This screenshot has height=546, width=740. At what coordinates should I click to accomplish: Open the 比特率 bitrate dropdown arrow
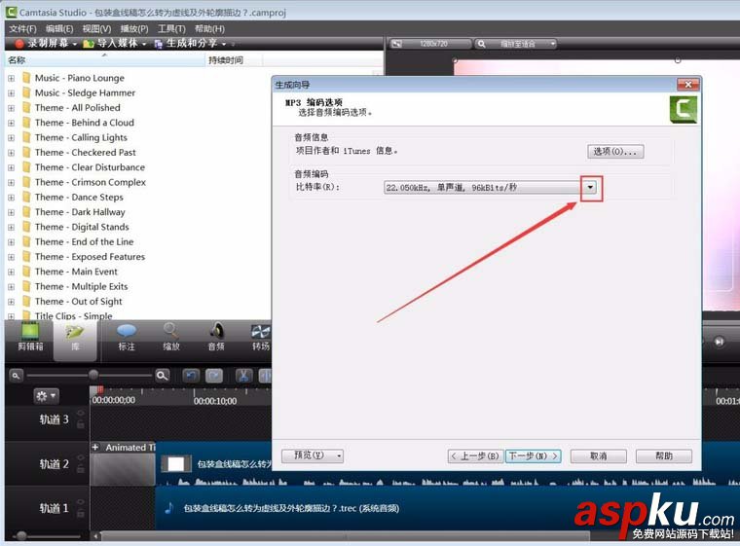pyautogui.click(x=590, y=187)
